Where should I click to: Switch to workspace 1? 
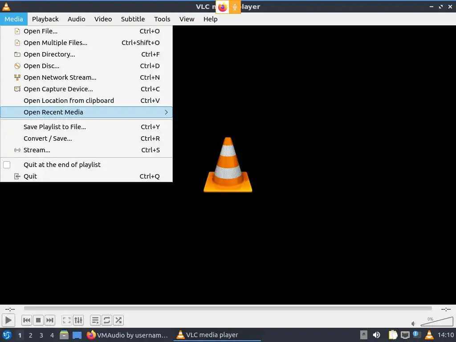20,335
